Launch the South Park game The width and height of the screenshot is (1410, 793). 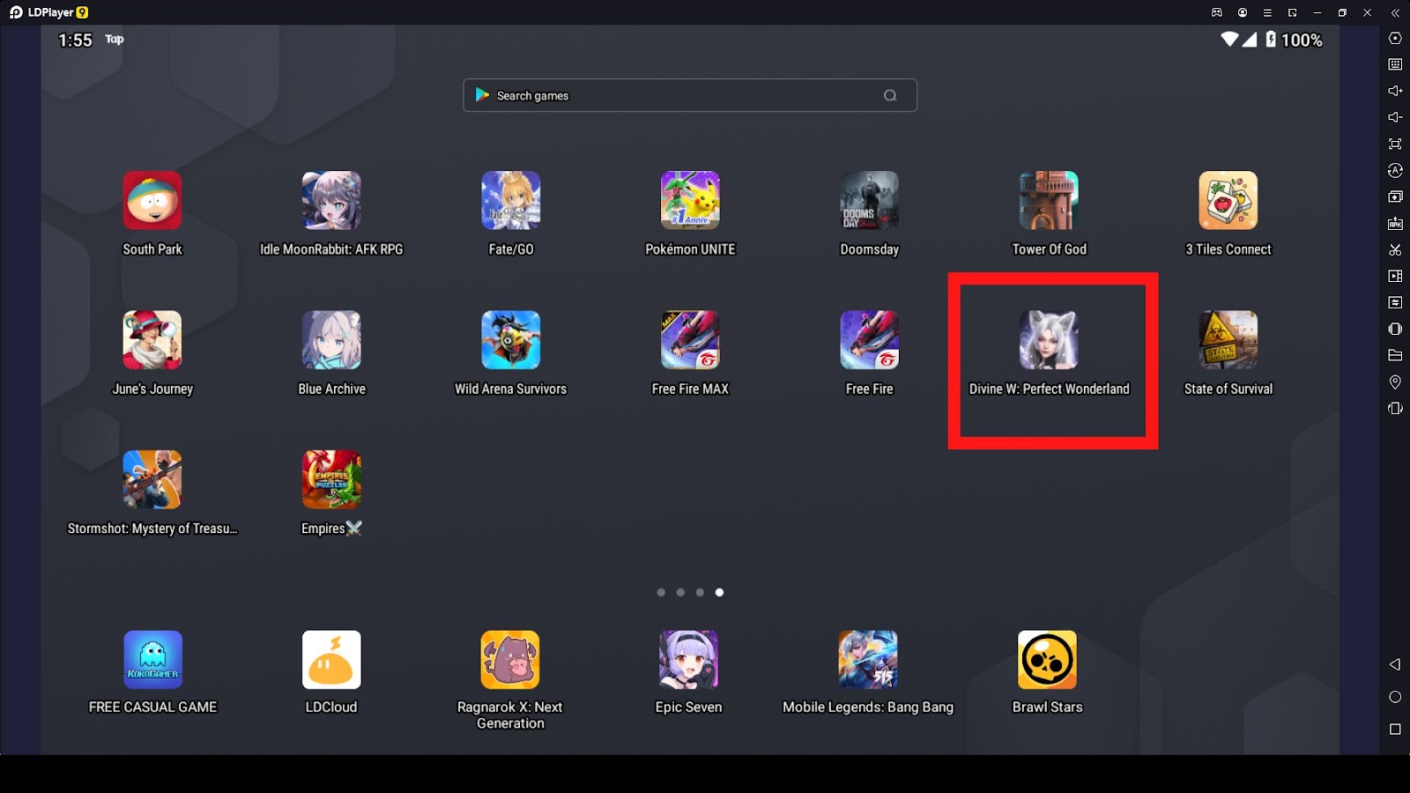[x=152, y=201]
